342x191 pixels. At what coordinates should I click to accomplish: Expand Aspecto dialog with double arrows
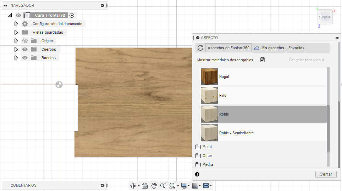coord(337,38)
